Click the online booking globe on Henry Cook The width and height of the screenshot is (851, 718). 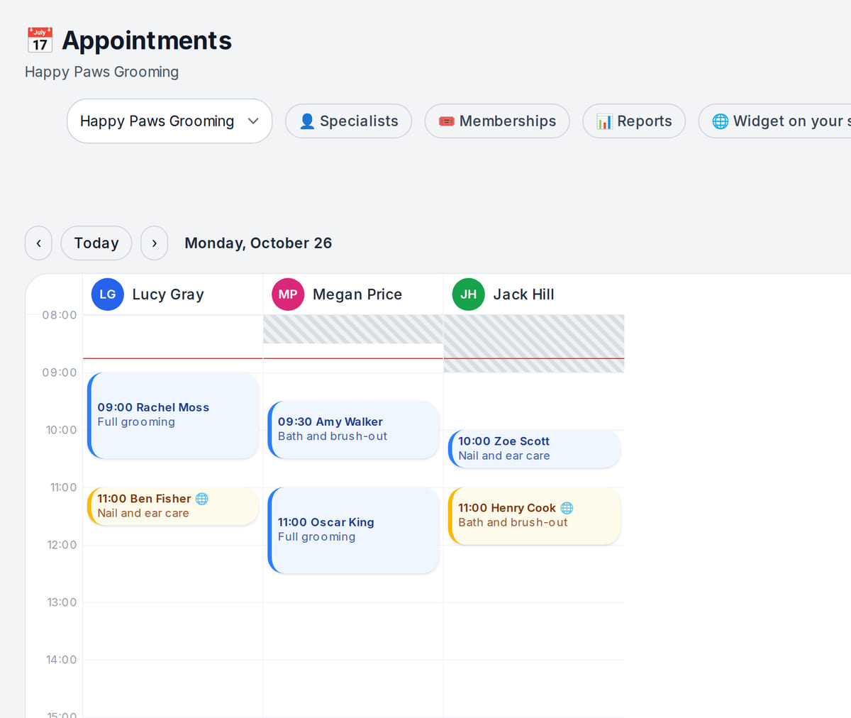(567, 508)
